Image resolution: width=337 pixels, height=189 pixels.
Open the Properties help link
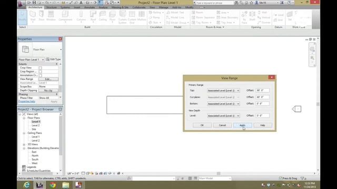27,101
